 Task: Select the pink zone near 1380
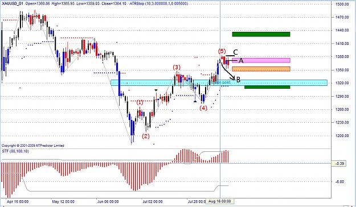click(x=261, y=60)
